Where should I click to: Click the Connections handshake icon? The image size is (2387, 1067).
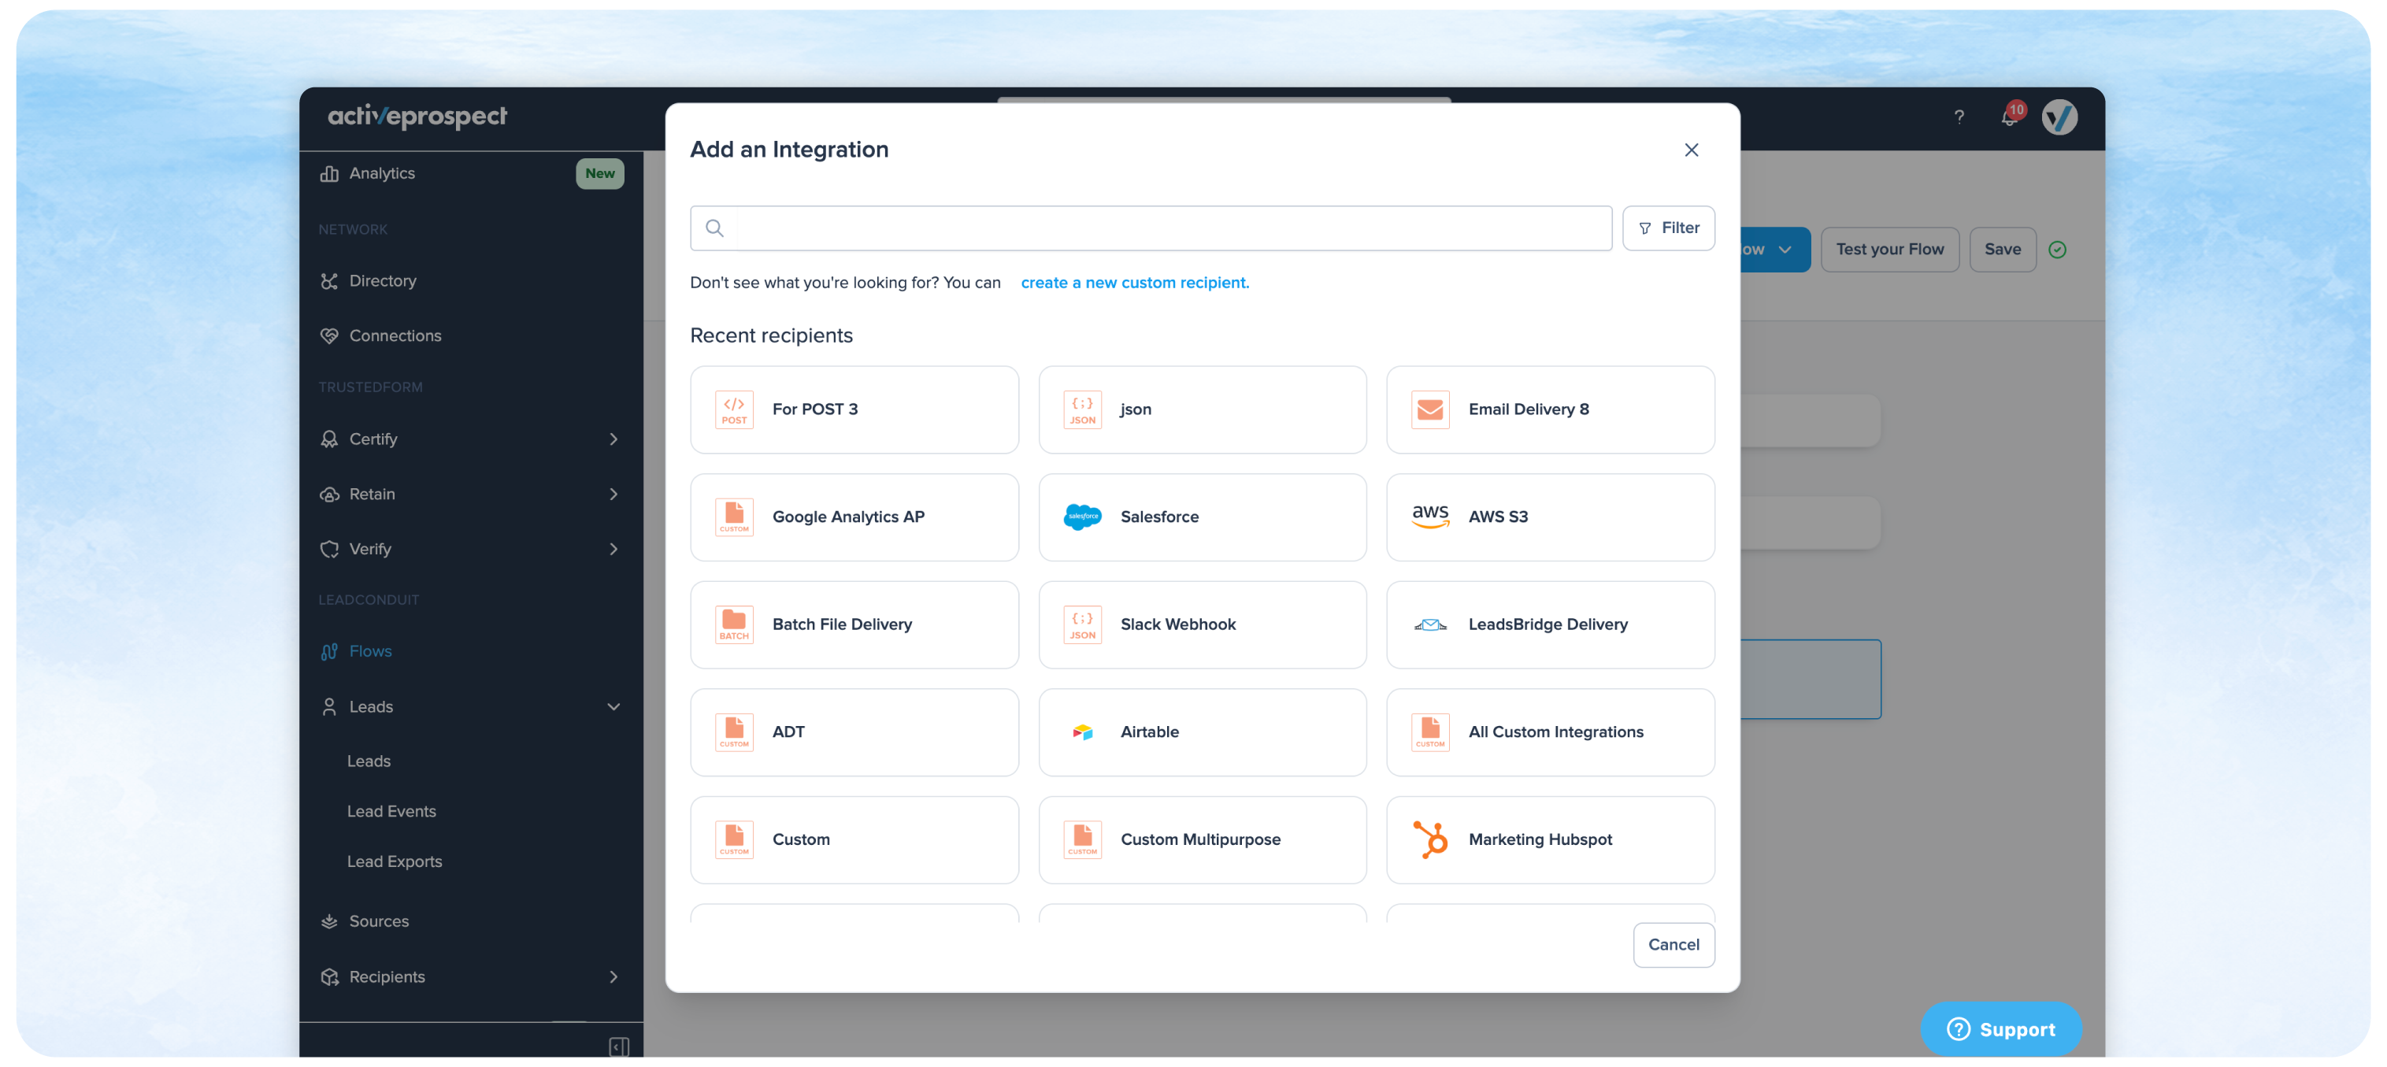click(x=329, y=335)
